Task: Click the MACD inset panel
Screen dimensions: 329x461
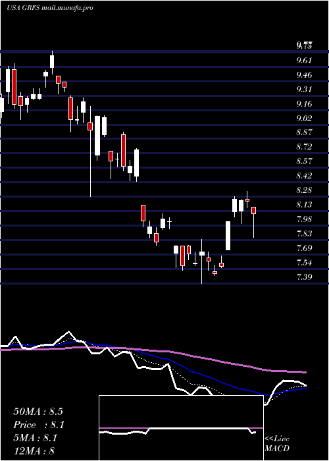Action: [181, 428]
